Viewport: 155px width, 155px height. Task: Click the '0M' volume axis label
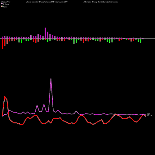click(148, 114)
